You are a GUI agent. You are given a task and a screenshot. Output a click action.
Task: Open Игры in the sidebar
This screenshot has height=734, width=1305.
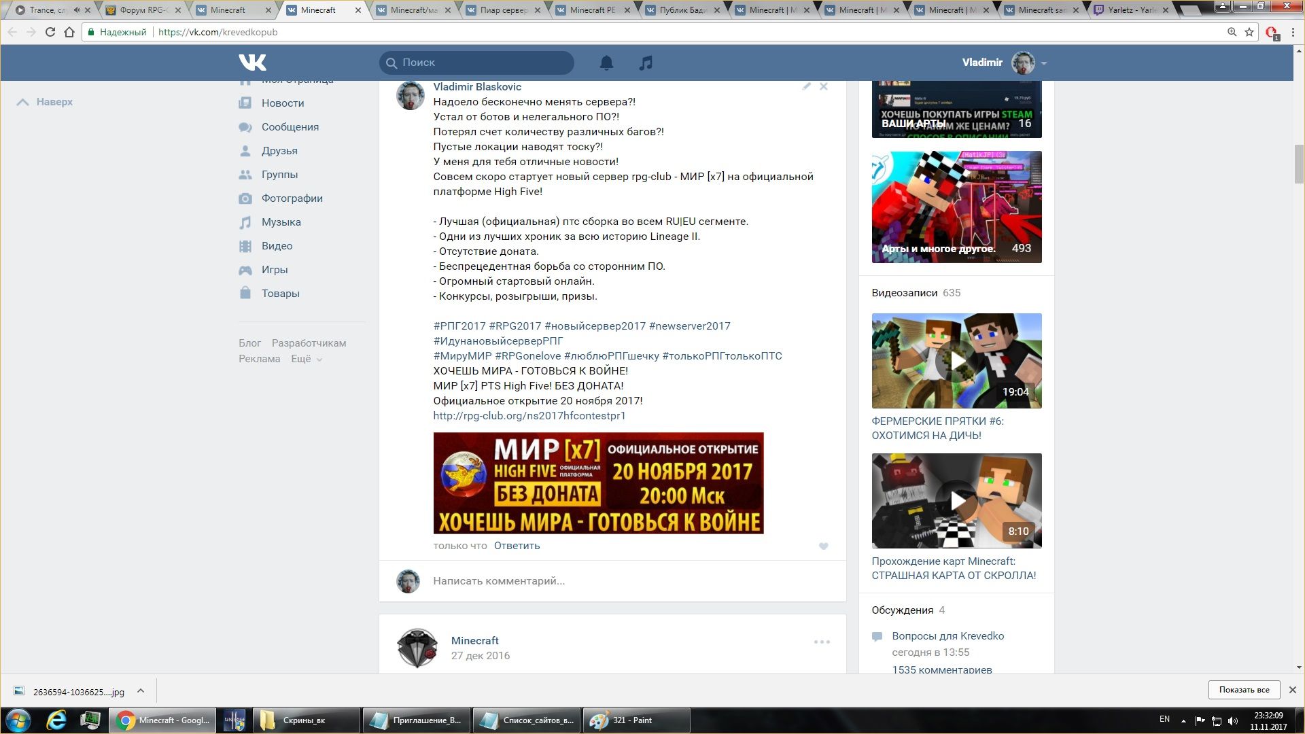(x=275, y=270)
